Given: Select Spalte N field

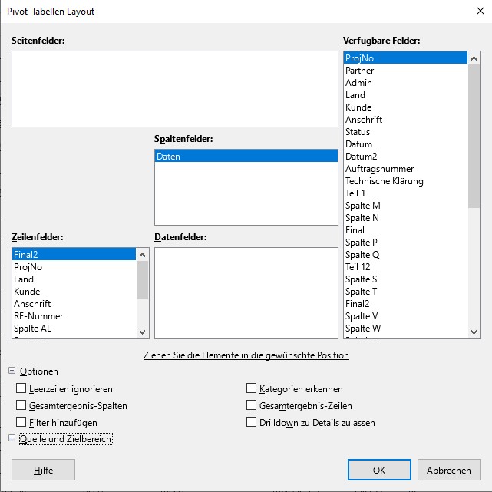Looking at the screenshot, I should 405,217.
